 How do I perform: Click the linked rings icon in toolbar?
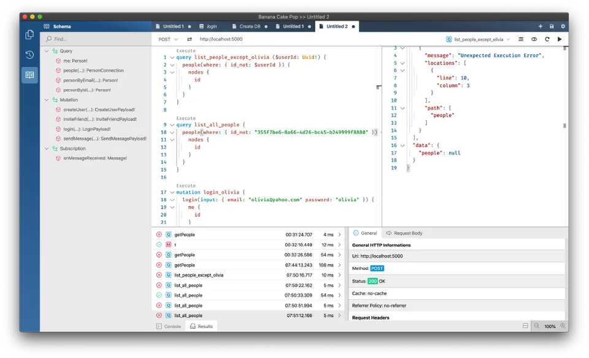(534, 39)
